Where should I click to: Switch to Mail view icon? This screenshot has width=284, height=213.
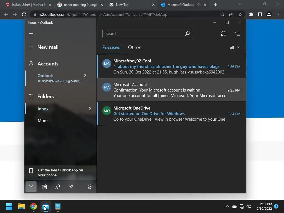(x=31, y=187)
